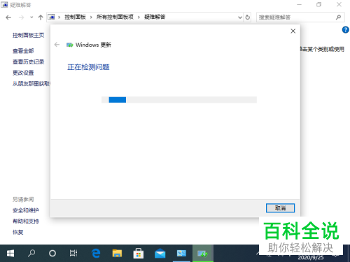
Task: Expand chevron after 所有控制面板项 breadcrumb
Action: (139, 17)
